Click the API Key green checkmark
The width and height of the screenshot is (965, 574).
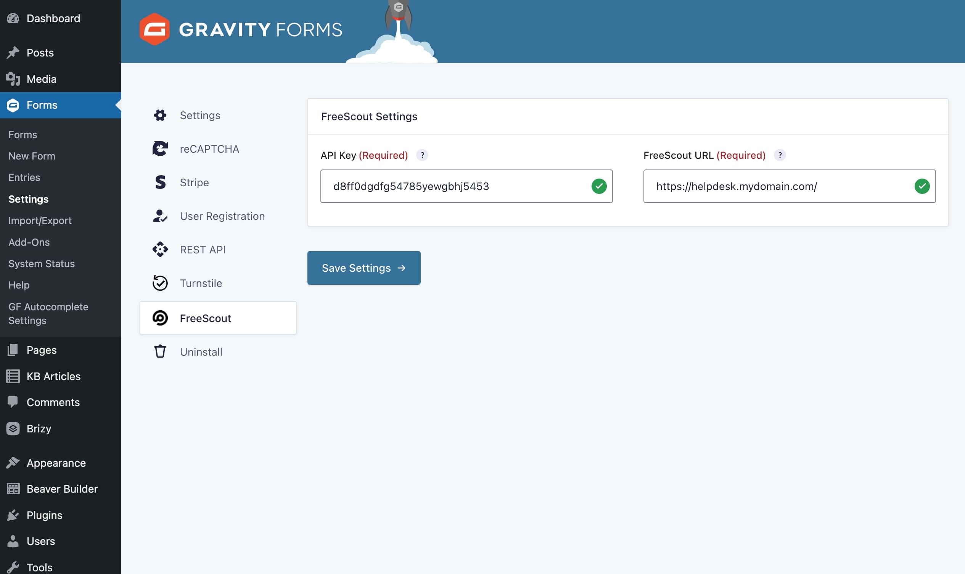[x=599, y=186]
